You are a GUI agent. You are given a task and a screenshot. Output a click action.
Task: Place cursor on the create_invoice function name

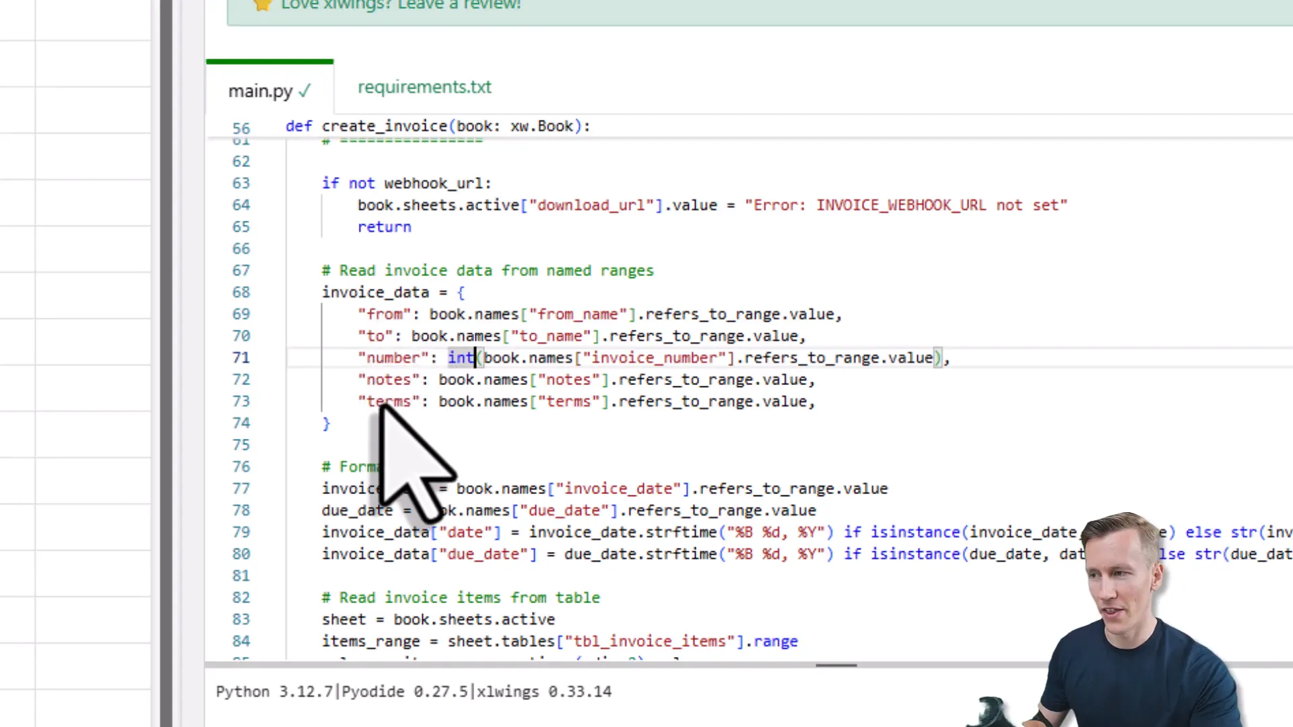tap(384, 126)
